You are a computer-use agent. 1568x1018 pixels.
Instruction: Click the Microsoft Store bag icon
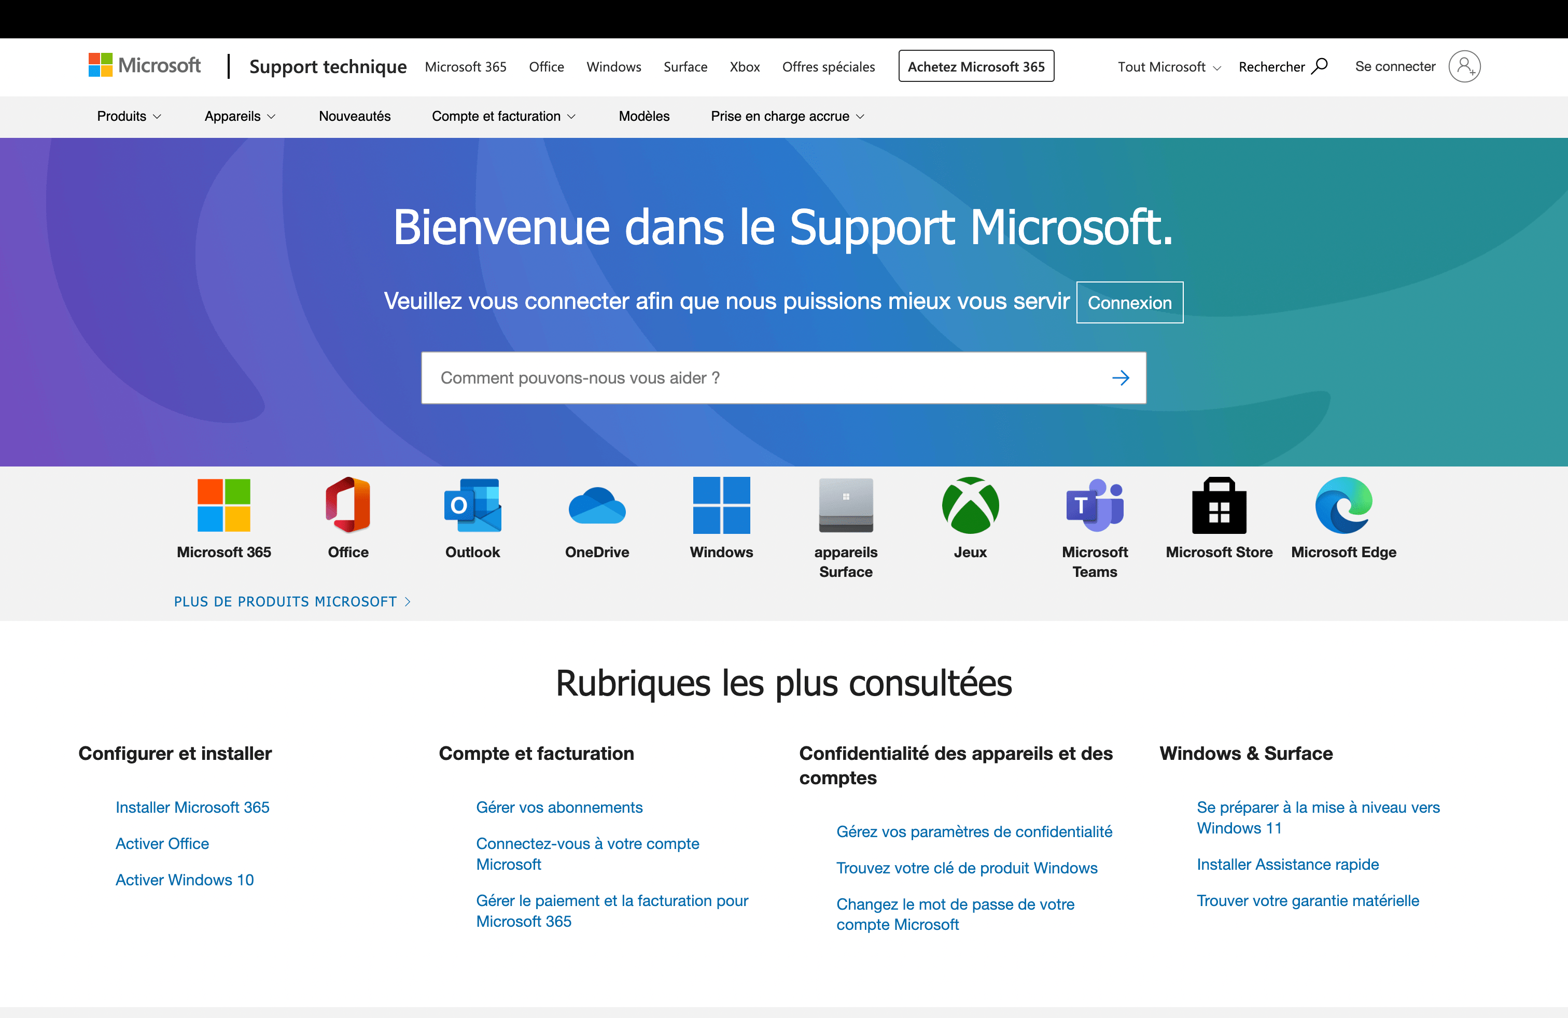[1219, 505]
